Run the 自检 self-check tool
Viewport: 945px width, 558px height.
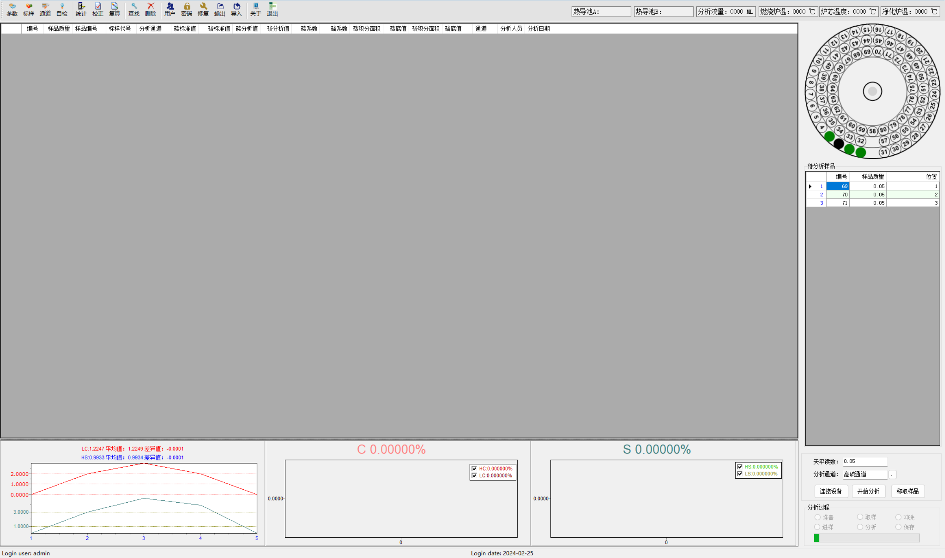pyautogui.click(x=62, y=9)
